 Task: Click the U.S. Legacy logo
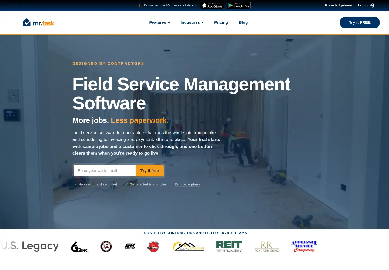coord(30,246)
